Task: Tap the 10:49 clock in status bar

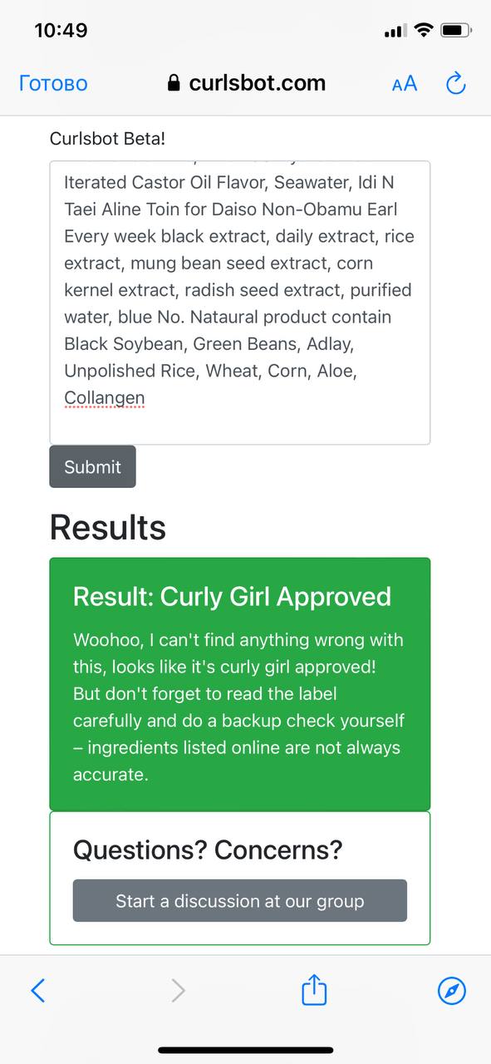Action: click(61, 31)
